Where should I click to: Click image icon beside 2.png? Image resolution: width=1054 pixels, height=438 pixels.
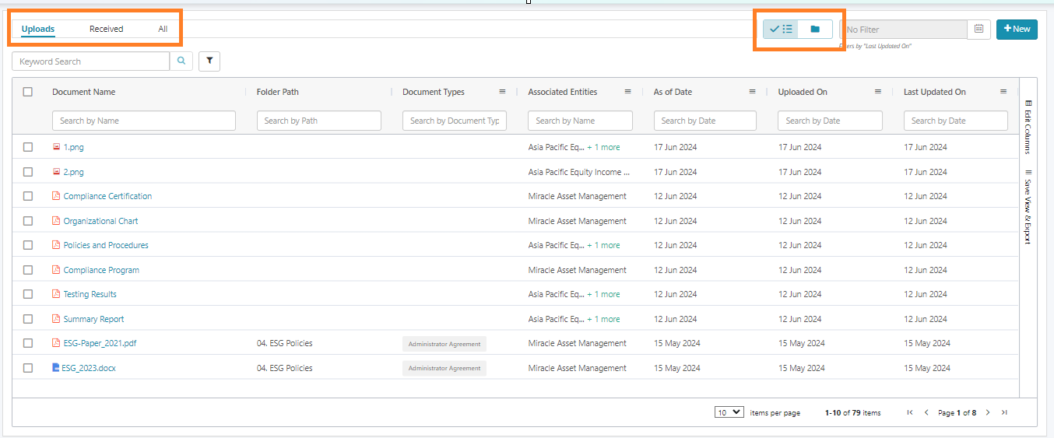coord(56,172)
